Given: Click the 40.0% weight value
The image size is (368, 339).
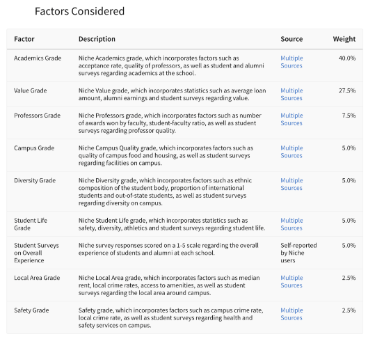Looking at the screenshot, I should tap(347, 58).
